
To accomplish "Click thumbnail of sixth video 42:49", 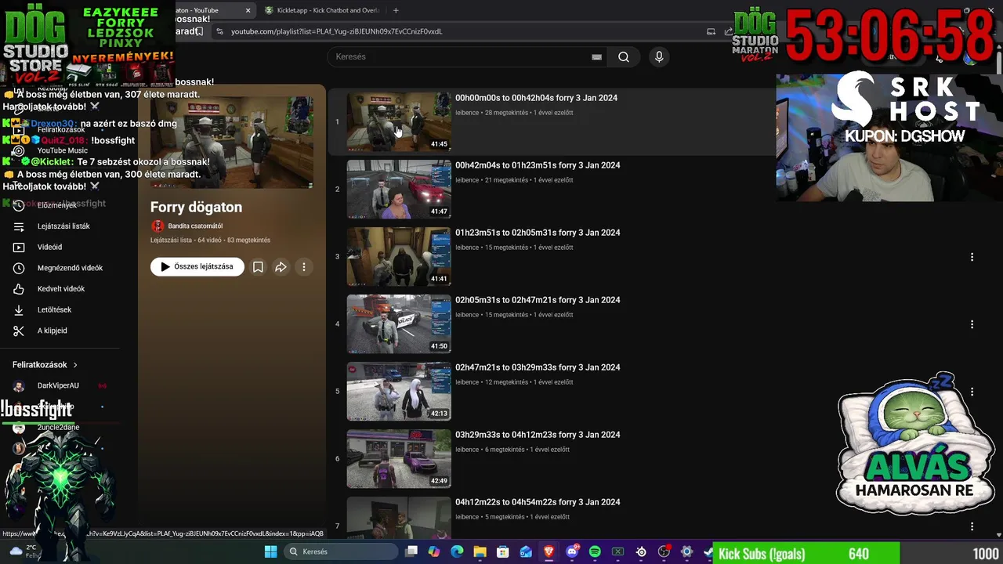I will tap(399, 458).
